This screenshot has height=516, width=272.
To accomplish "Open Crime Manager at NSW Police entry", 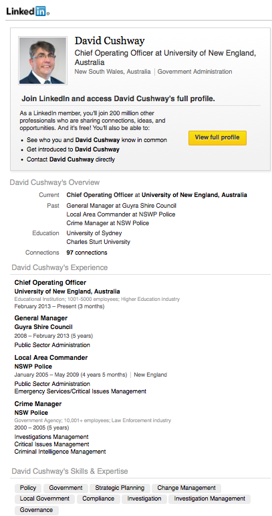I will tap(108, 223).
